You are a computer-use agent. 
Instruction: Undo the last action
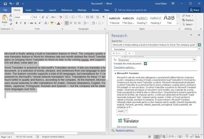(11, 4)
